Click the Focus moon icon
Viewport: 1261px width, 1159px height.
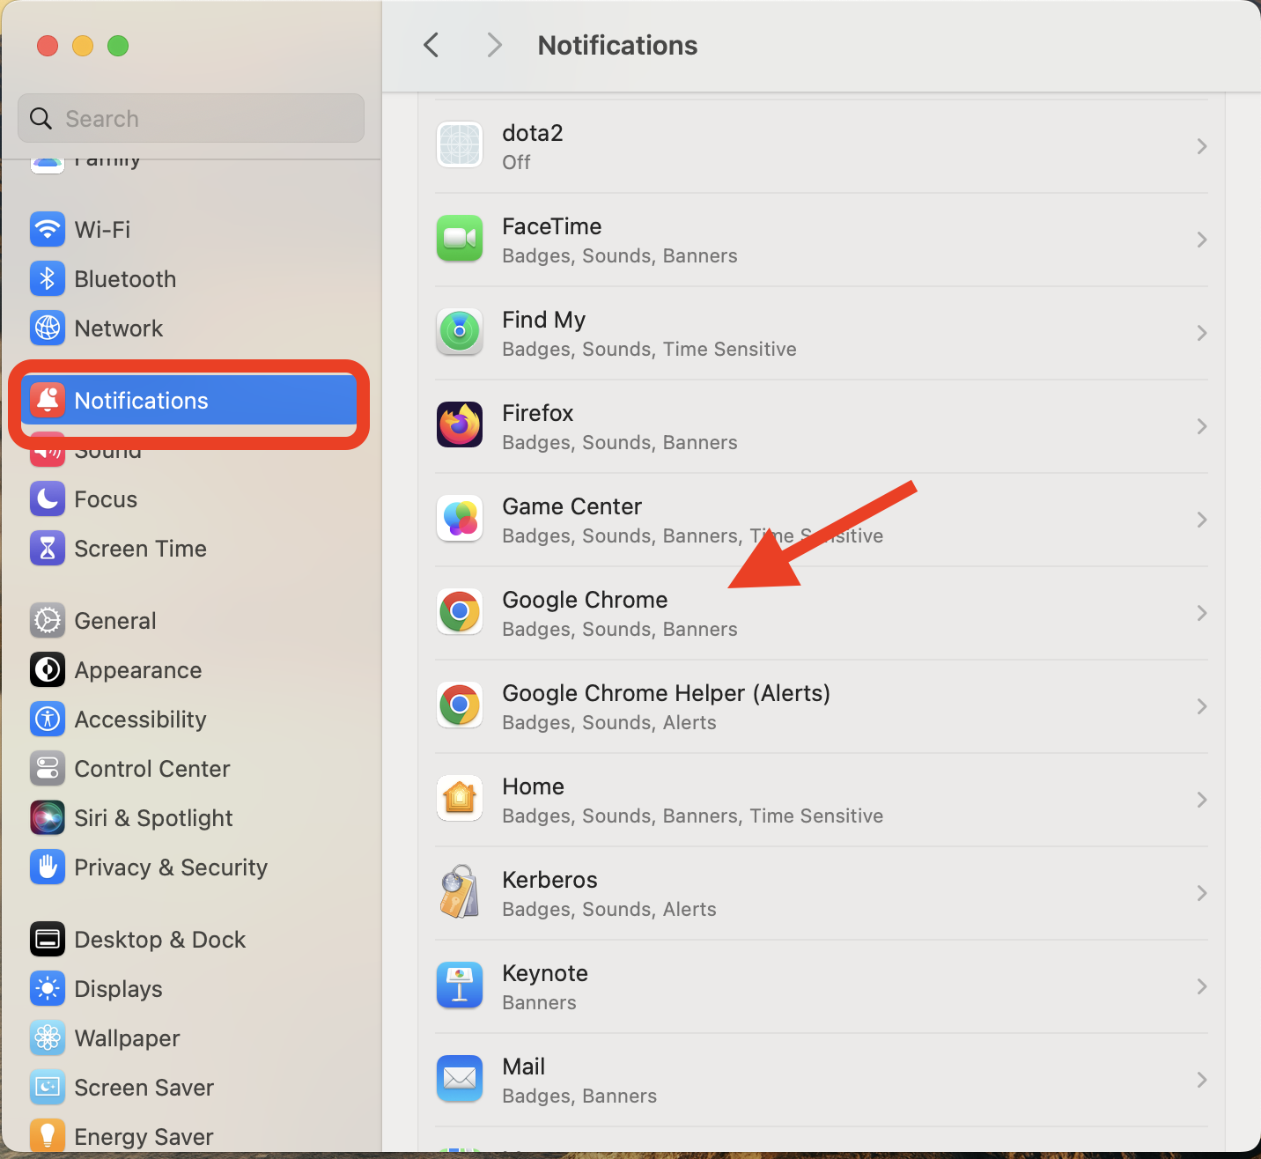tap(48, 498)
